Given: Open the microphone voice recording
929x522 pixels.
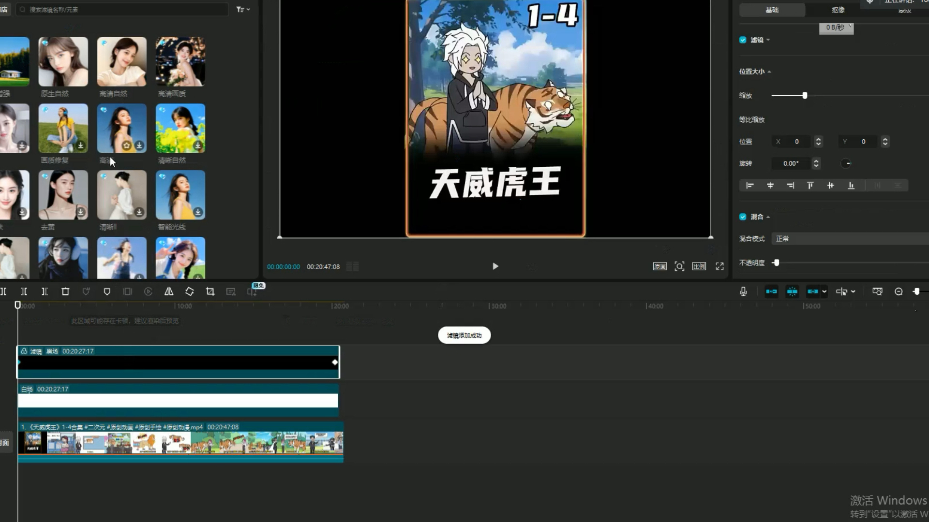Looking at the screenshot, I should point(743,291).
